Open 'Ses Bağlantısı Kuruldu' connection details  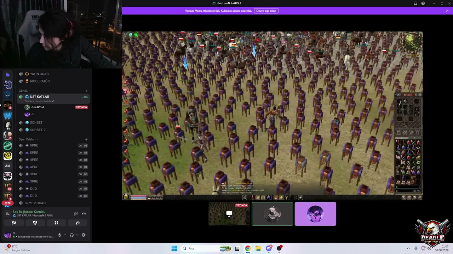[29, 212]
